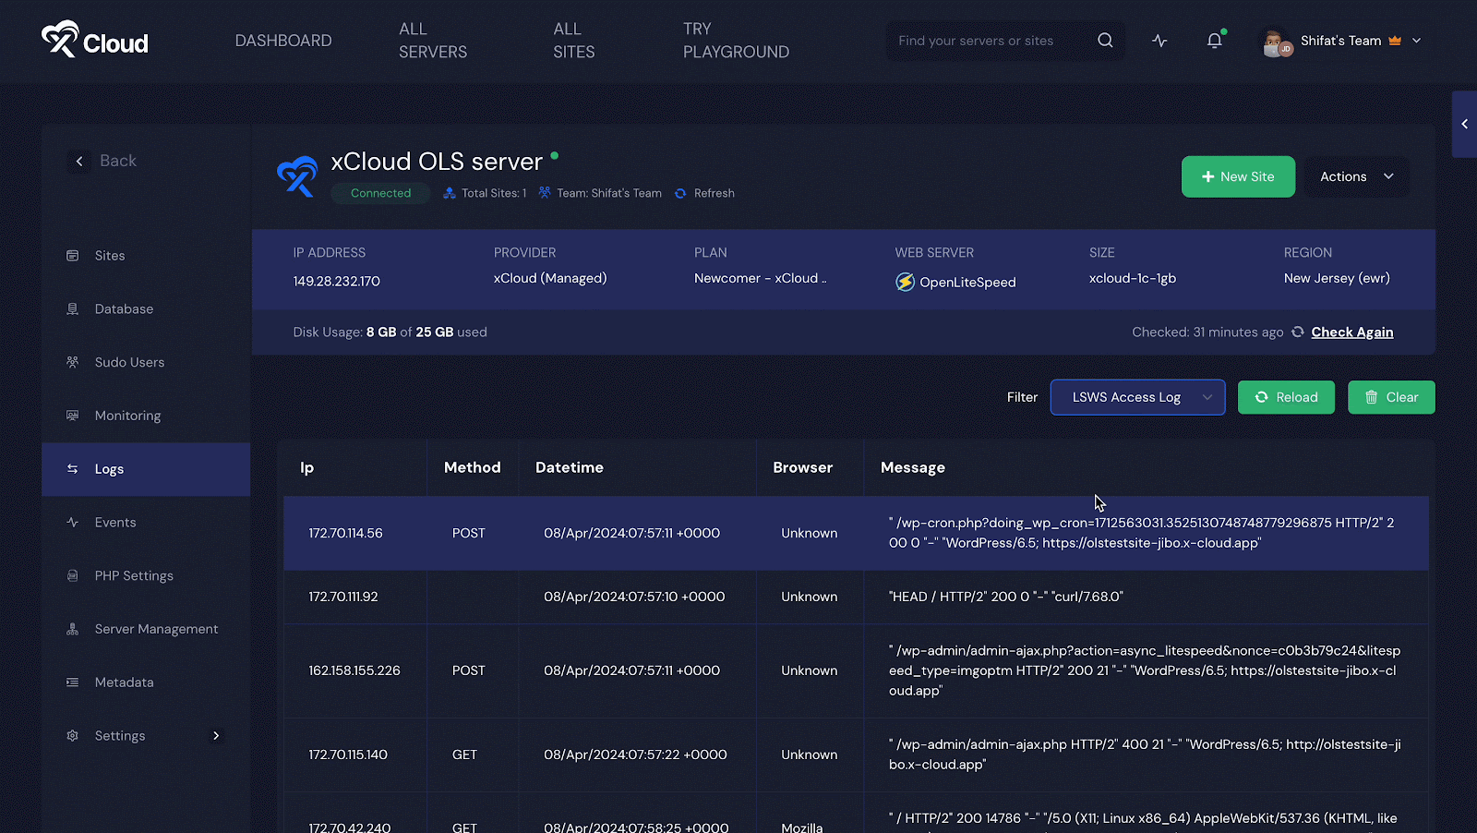Switch to the ALL SERVERS tab
Viewport: 1477px width, 833px height.
click(x=432, y=41)
